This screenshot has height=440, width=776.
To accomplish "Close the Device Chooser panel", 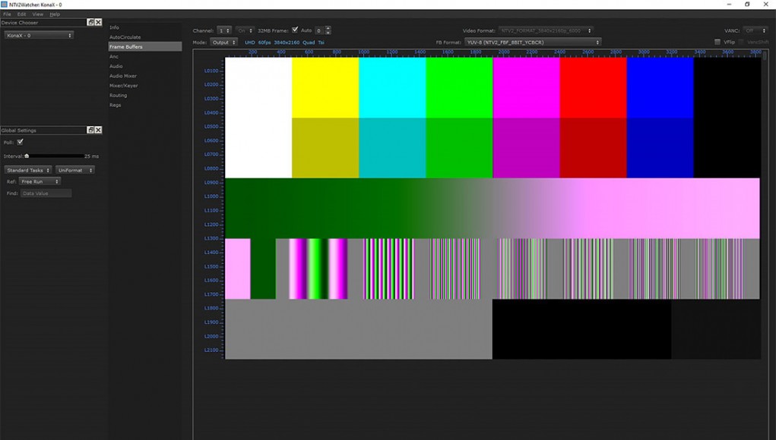I will 98,22.
